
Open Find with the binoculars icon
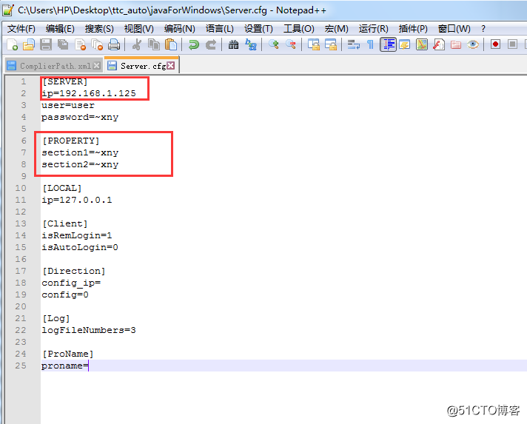point(233,44)
